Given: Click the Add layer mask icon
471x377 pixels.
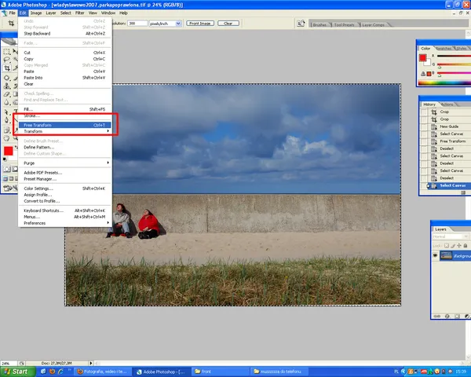Looking at the screenshot, I should (457, 317).
